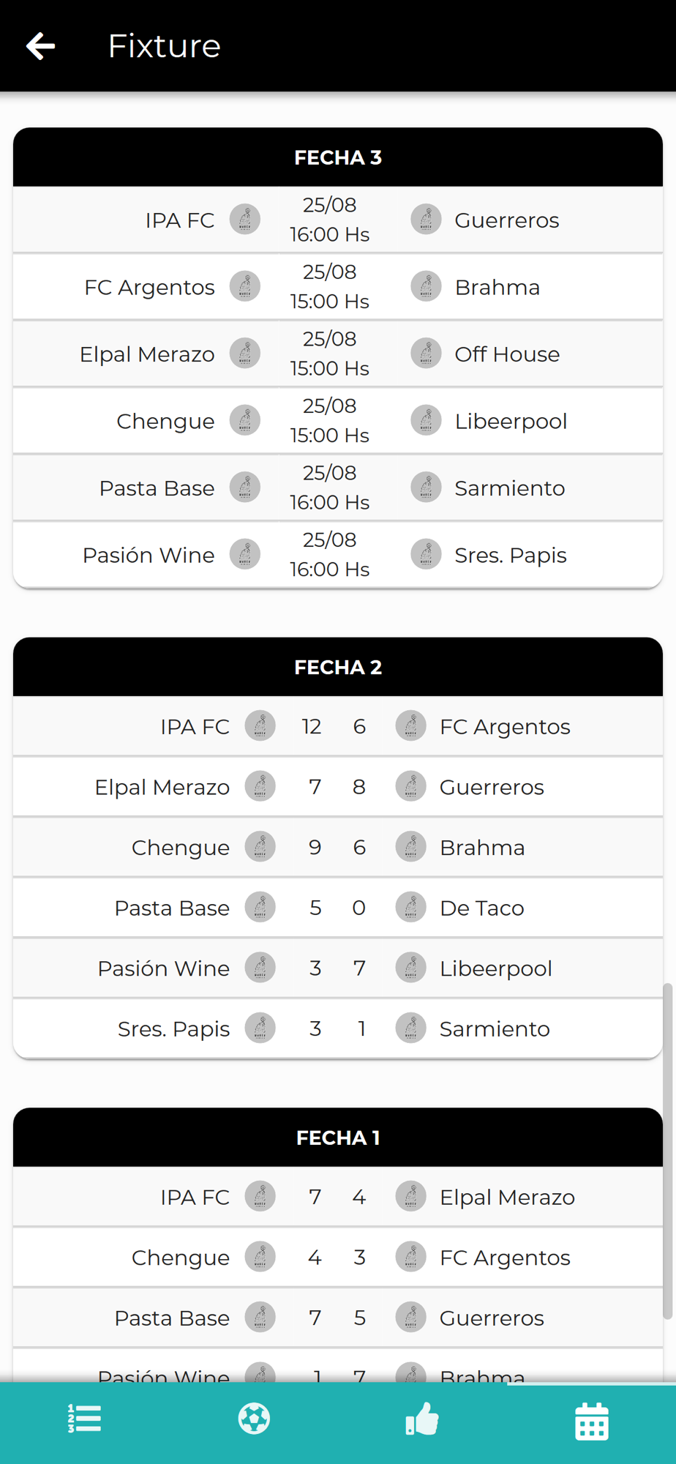The height and width of the screenshot is (1464, 676).
Task: Open the thumbs-up tab
Action: click(x=422, y=1419)
